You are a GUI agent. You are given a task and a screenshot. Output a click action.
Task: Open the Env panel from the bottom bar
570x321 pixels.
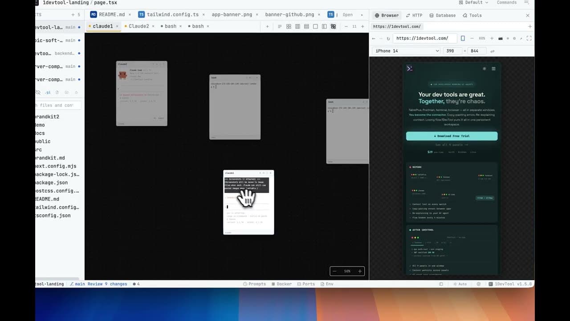[327, 284]
